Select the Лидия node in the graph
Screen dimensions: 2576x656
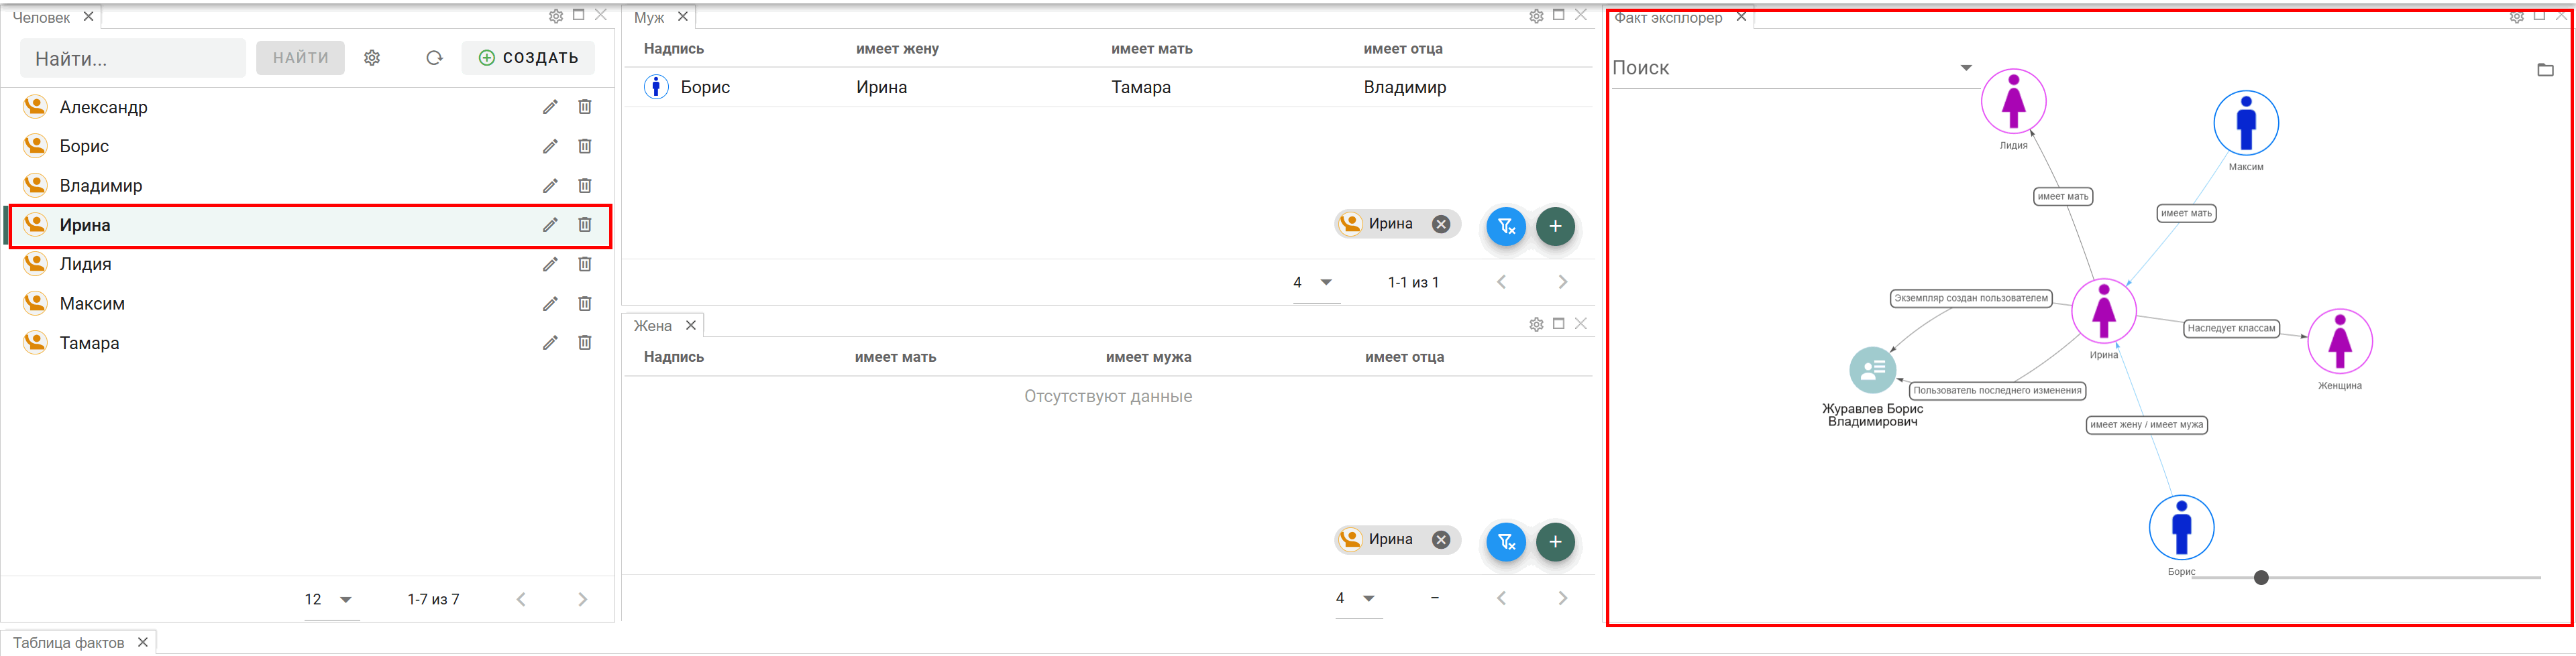pos(2014,101)
